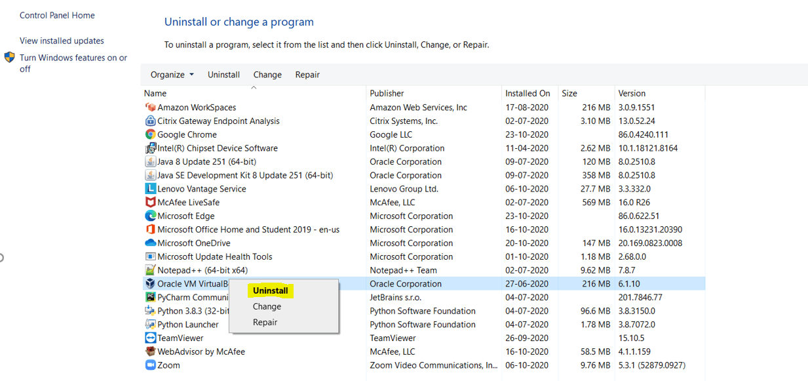Click the Java 8 Update 251 icon

pos(150,161)
